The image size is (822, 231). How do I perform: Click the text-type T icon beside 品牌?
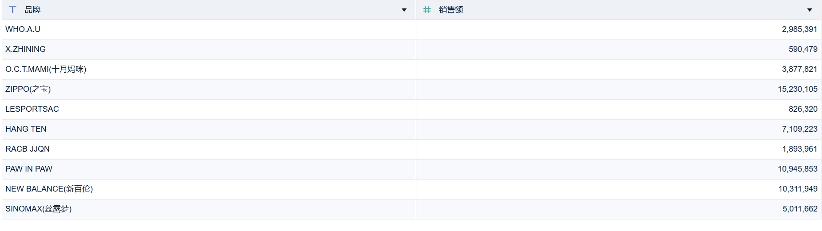pyautogui.click(x=13, y=10)
